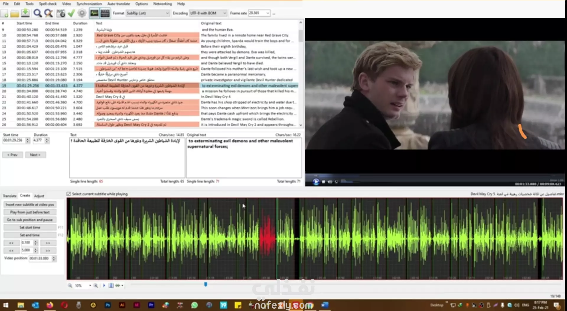This screenshot has width=567, height=311.
Task: Click 'Play from just before text'
Action: tap(30, 212)
